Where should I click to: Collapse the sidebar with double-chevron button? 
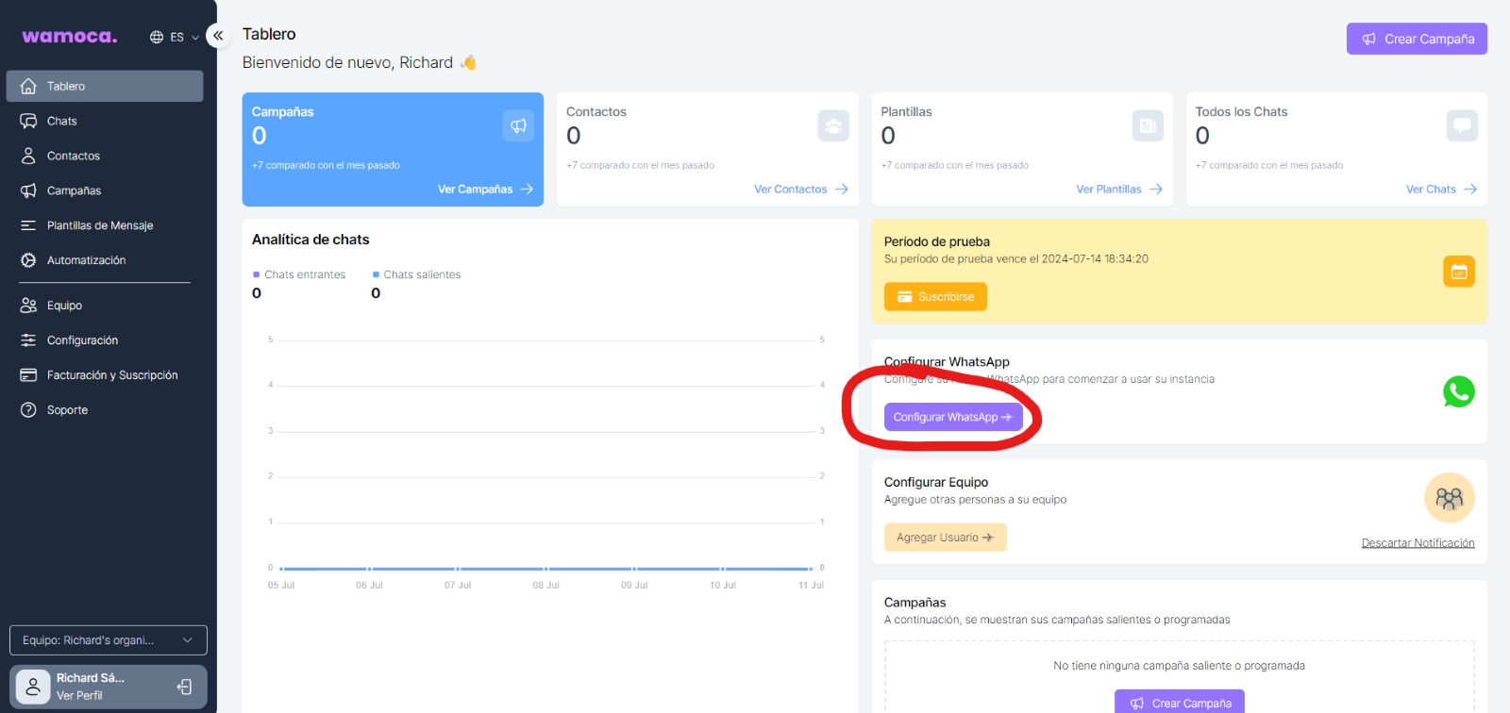click(x=218, y=36)
